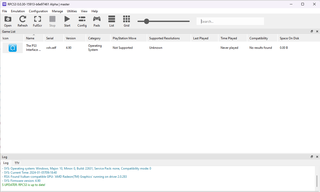Minimize the RPCS3 window
This screenshot has width=320, height=192.
(x=291, y=4)
